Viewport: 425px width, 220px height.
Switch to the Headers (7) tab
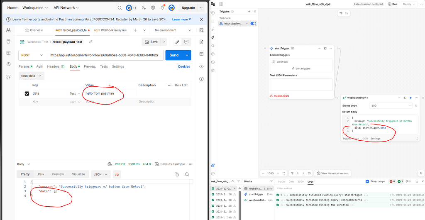[x=56, y=66]
